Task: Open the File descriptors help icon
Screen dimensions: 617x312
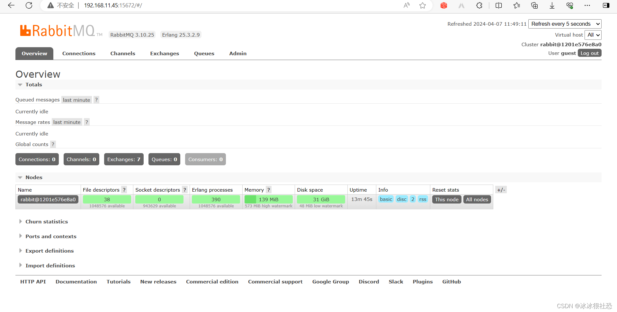Action: [x=124, y=190]
